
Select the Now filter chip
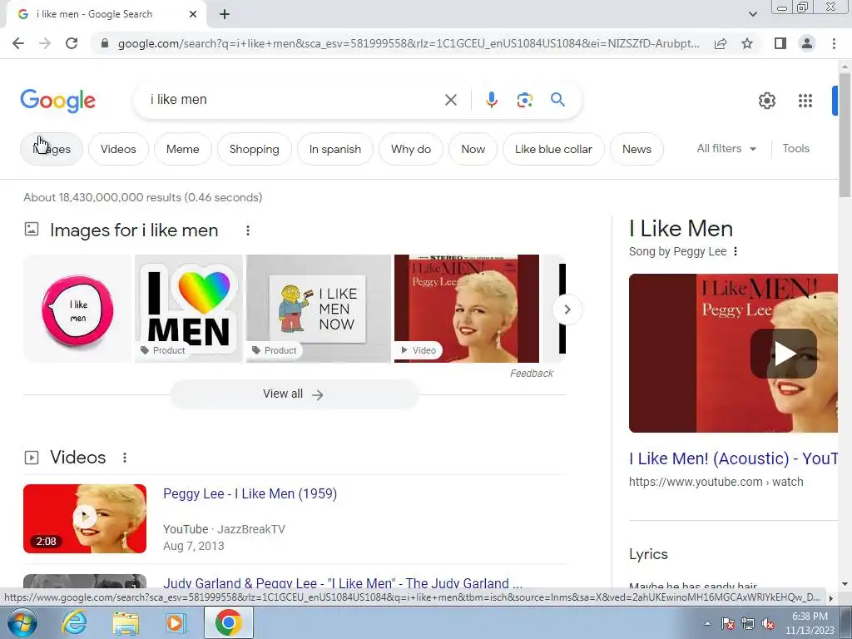[x=473, y=150]
